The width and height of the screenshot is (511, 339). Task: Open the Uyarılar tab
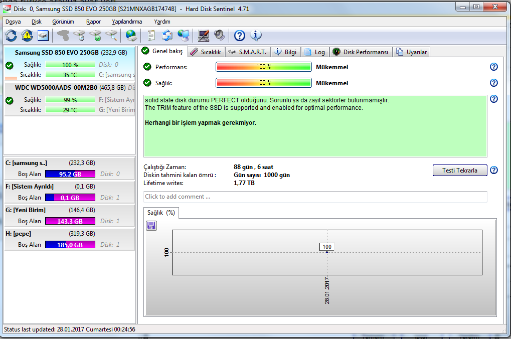click(412, 52)
